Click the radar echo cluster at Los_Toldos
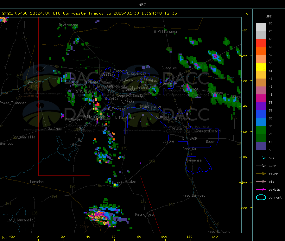 112,182
